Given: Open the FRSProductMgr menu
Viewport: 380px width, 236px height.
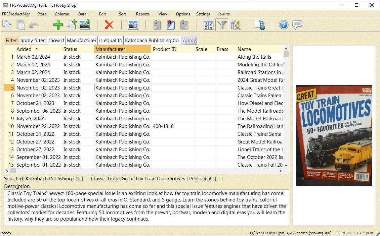Looking at the screenshot, I should (x=16, y=14).
